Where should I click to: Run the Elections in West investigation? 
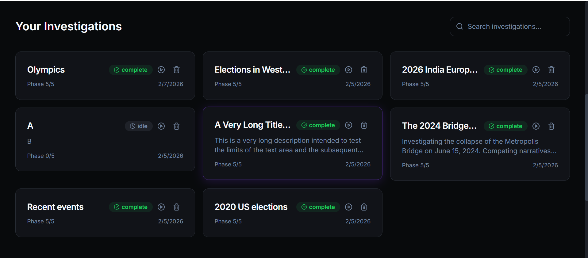click(x=348, y=70)
